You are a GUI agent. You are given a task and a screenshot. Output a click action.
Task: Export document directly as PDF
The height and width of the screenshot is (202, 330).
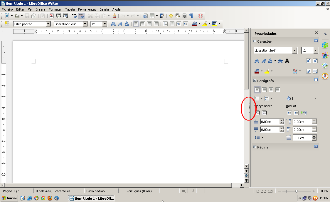tap(51, 16)
